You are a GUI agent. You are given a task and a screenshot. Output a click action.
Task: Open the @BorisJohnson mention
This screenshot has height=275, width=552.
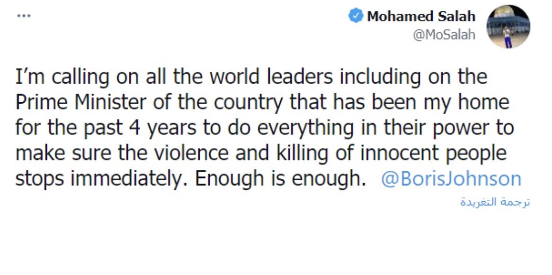coord(451,179)
